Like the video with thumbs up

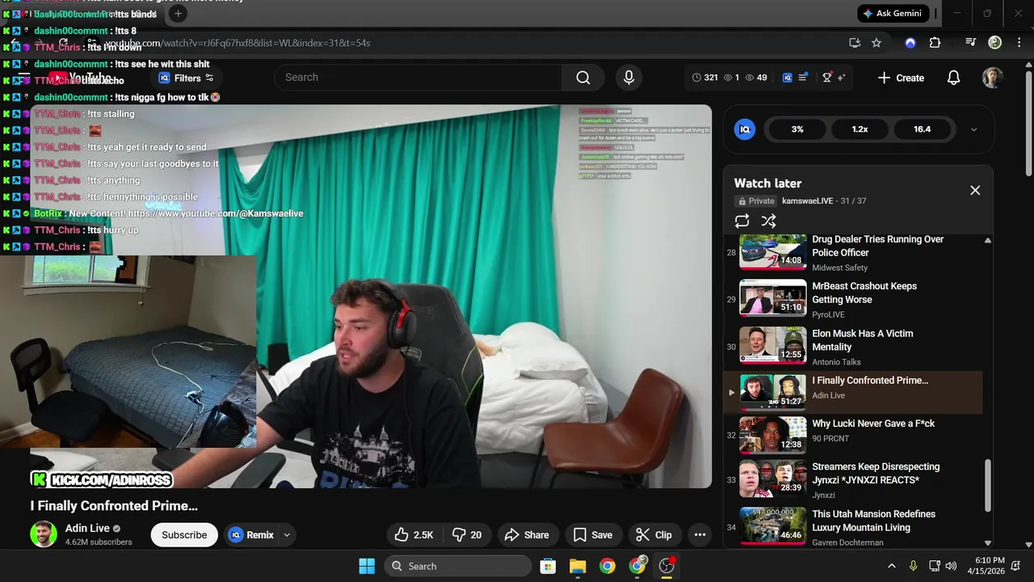tap(414, 535)
